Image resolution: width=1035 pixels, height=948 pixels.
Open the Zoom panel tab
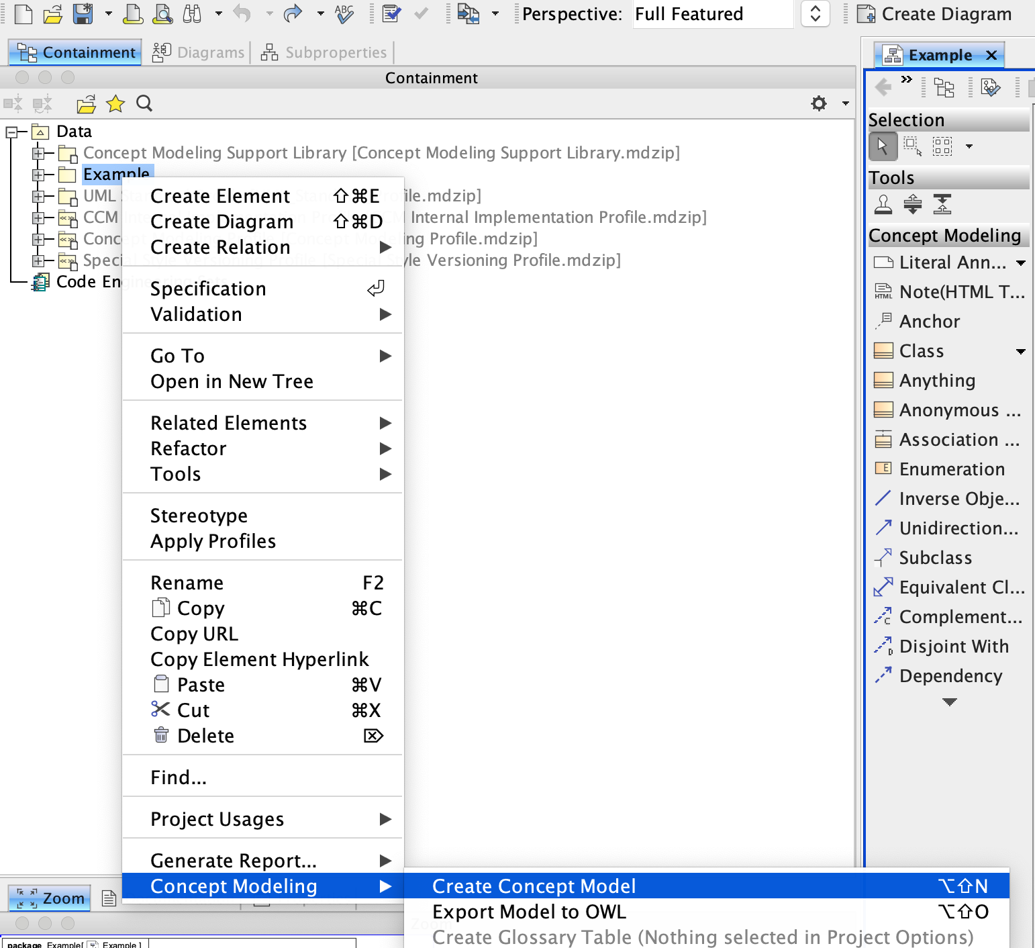click(x=51, y=898)
